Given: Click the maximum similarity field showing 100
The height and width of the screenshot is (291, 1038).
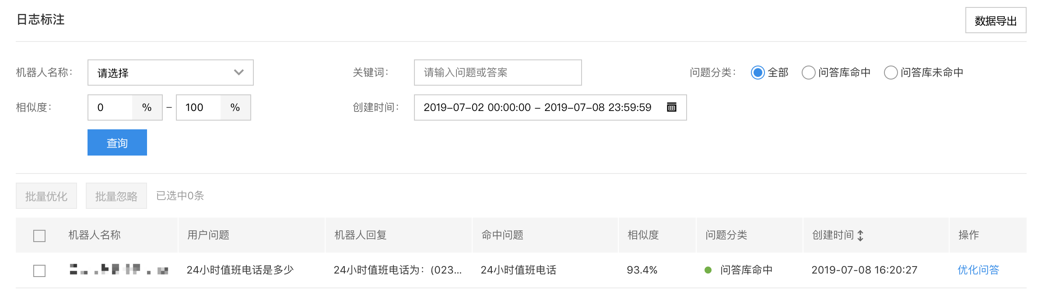Looking at the screenshot, I should point(198,107).
